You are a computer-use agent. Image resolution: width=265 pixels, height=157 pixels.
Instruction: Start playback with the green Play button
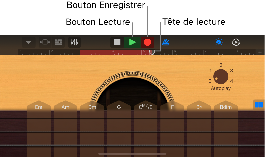point(132,42)
